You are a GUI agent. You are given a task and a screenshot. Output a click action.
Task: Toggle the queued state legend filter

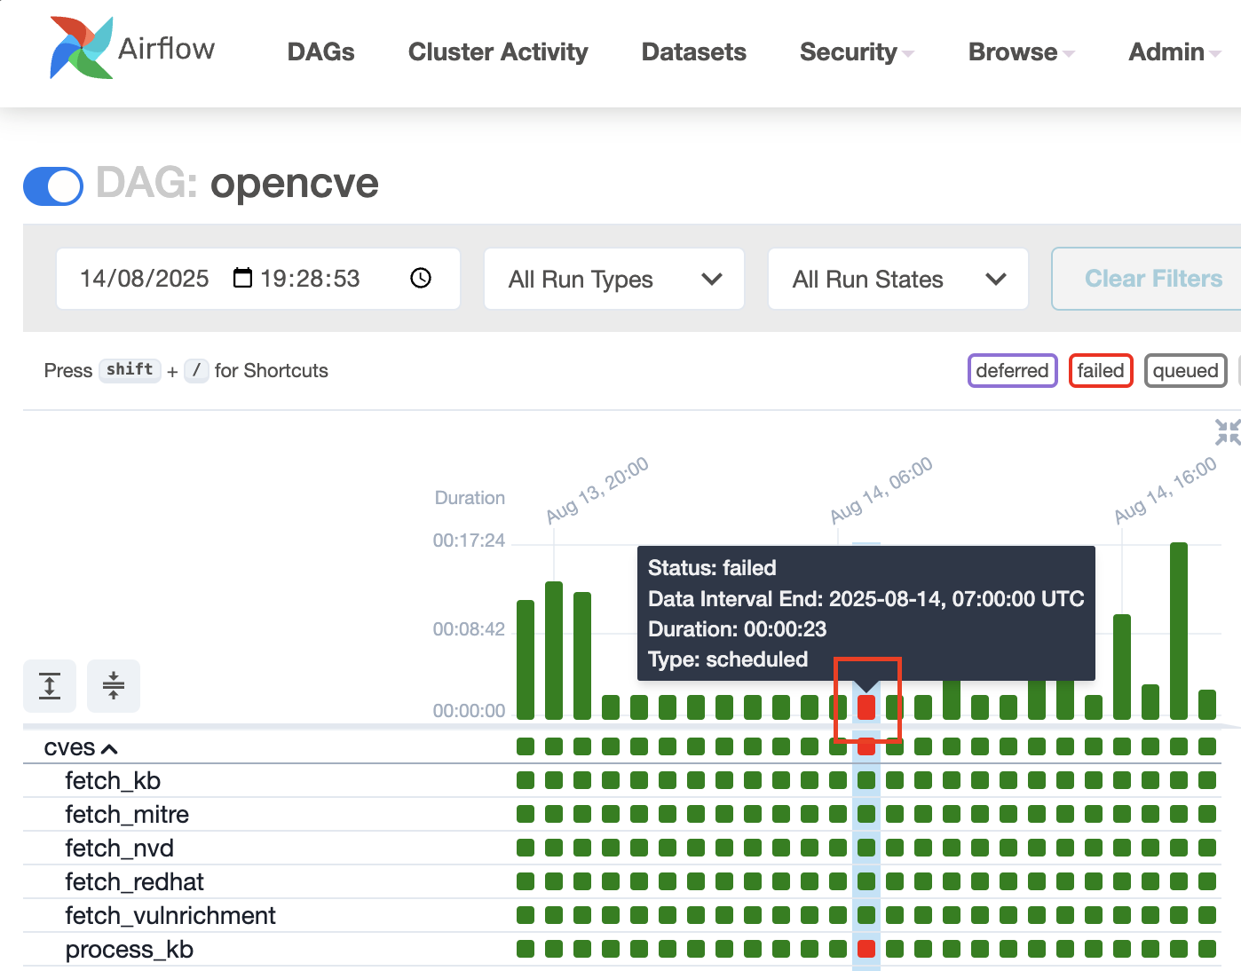point(1185,370)
